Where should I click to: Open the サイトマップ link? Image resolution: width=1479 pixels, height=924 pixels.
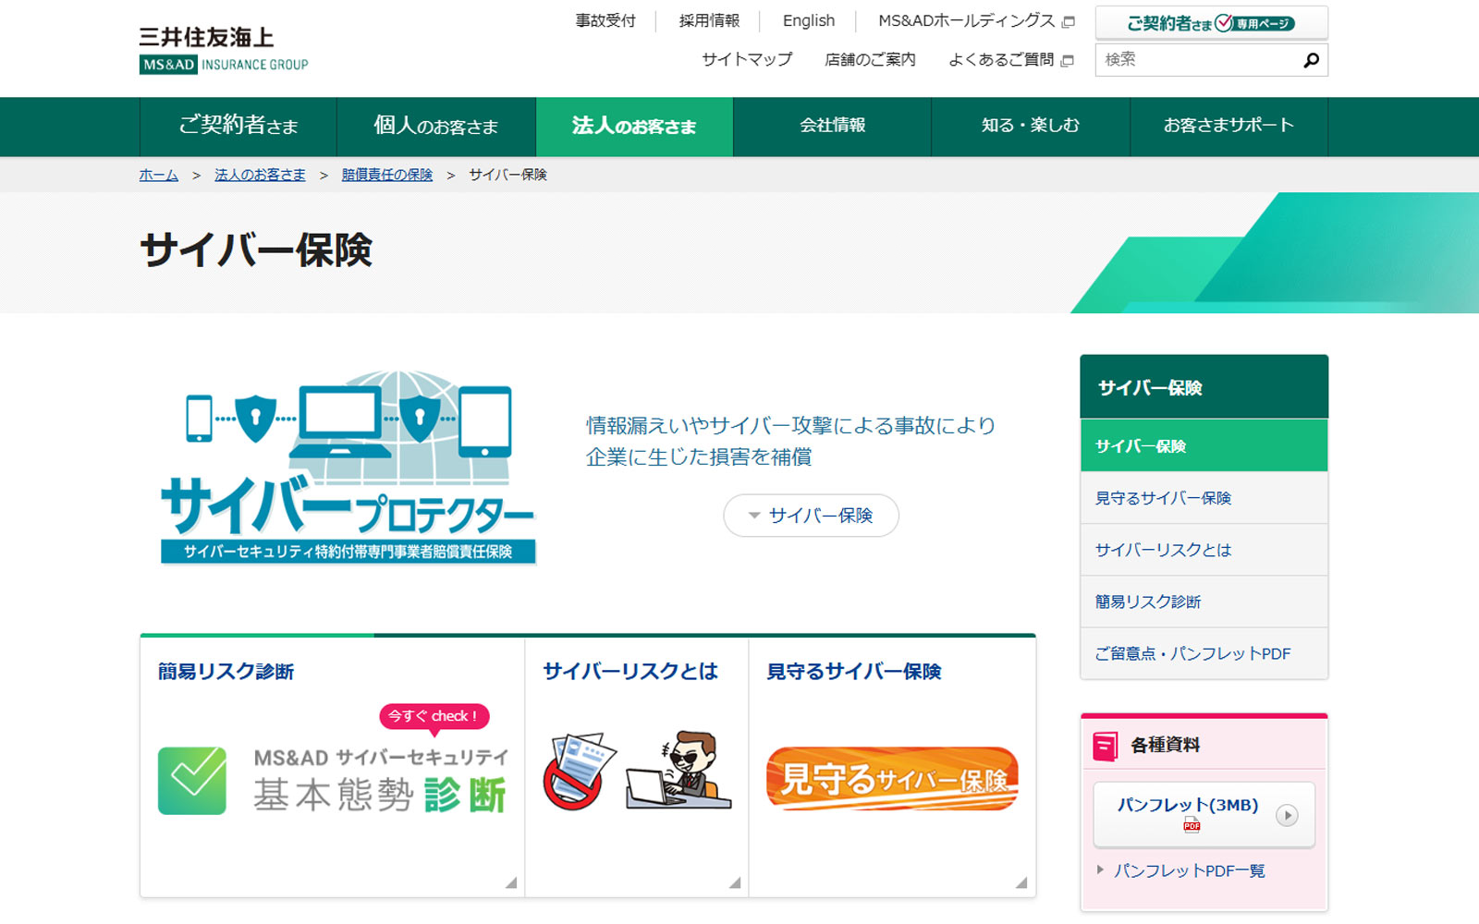(747, 60)
